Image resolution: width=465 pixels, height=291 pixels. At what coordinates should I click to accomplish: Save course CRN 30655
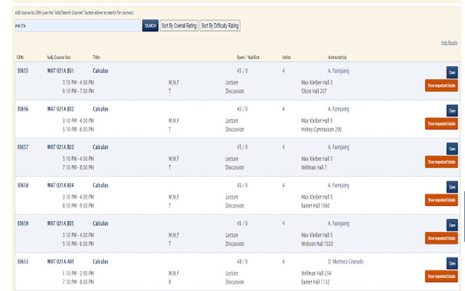(452, 73)
